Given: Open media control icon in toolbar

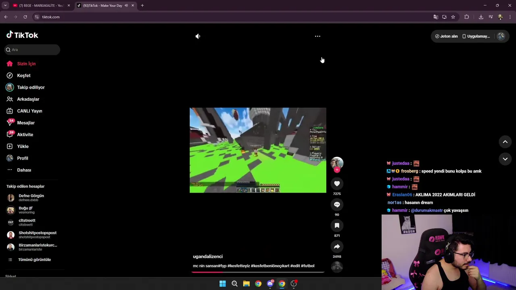Looking at the screenshot, I should click(491, 17).
